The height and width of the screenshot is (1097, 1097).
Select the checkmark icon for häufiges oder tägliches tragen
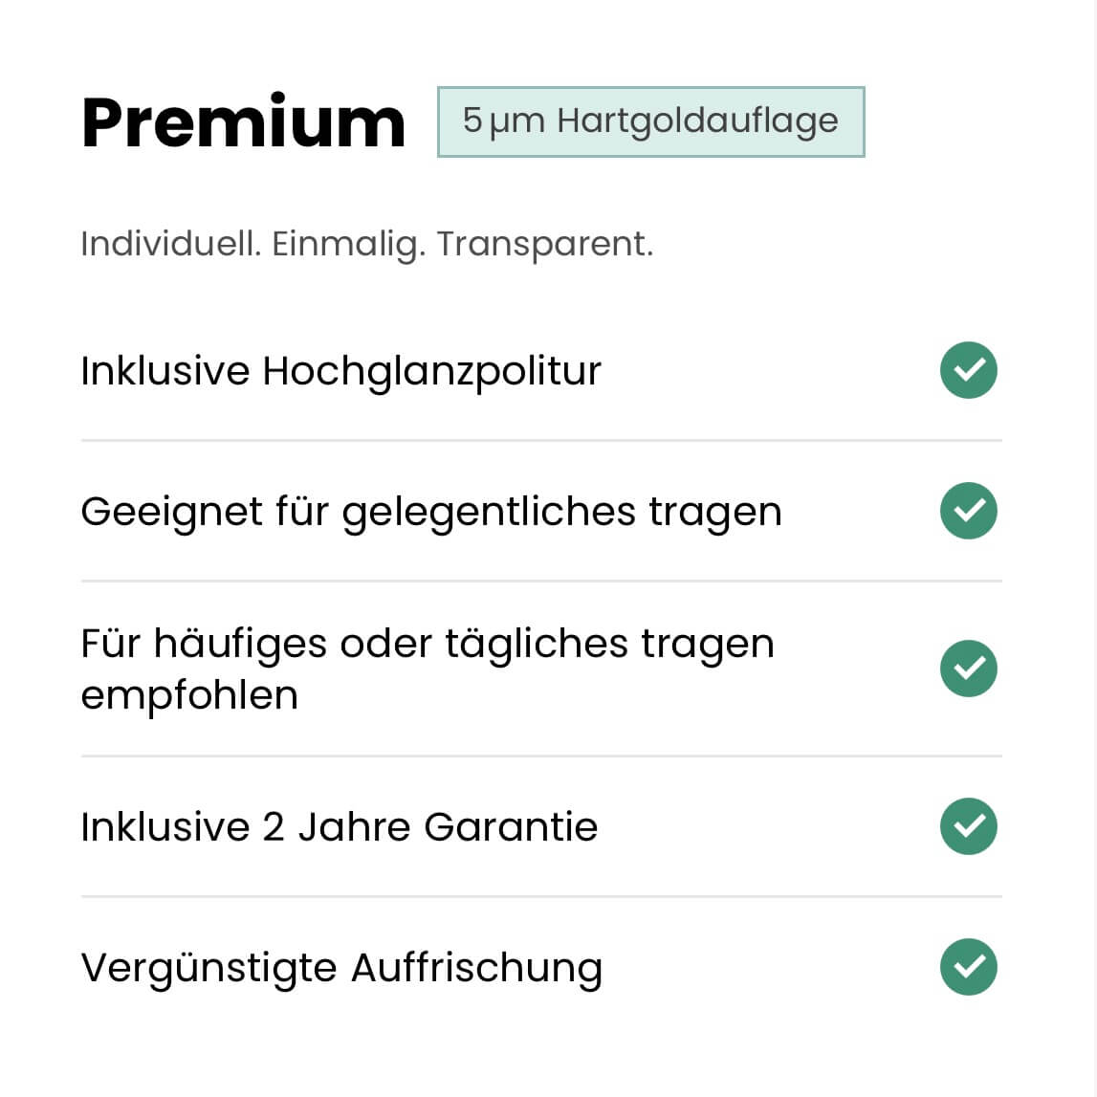(968, 669)
